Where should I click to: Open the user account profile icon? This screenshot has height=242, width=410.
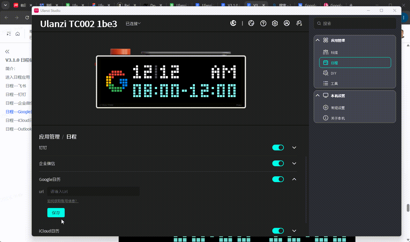point(287,23)
